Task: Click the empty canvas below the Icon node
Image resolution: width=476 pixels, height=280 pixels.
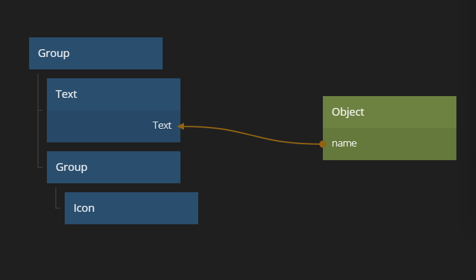Action: tap(131, 252)
